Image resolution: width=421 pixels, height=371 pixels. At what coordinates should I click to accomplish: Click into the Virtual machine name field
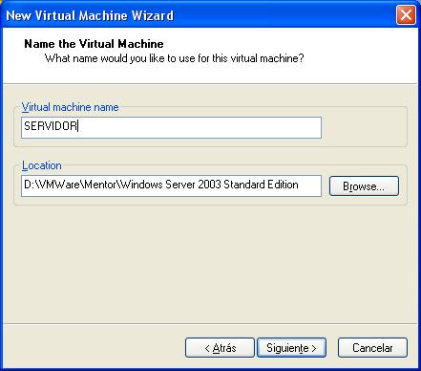tap(171, 127)
